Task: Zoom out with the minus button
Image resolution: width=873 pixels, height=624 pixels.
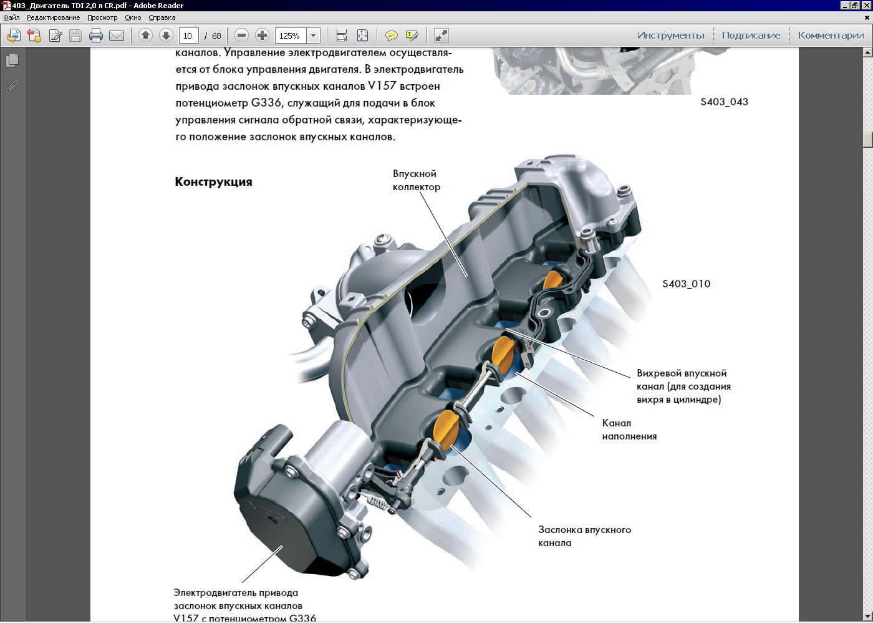Action: point(242,36)
